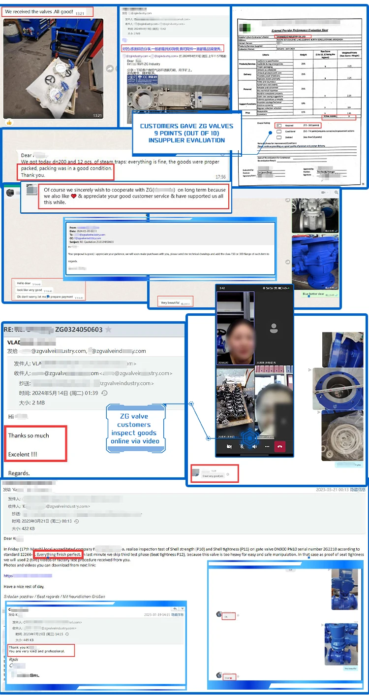Viewport: 369px width, 700px height.
Task: Select the avatar placeholder participant tile
Action: click(x=274, y=328)
